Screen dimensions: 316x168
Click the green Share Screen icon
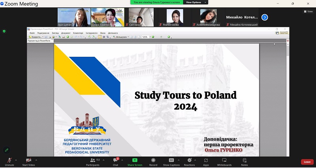click(135, 161)
